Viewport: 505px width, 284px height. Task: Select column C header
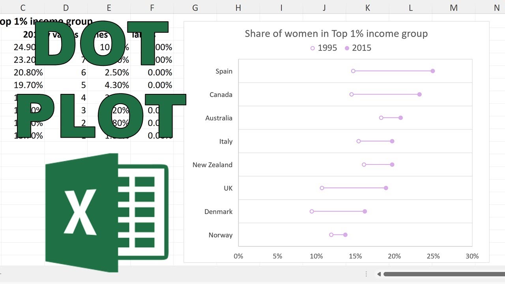[x=22, y=7]
